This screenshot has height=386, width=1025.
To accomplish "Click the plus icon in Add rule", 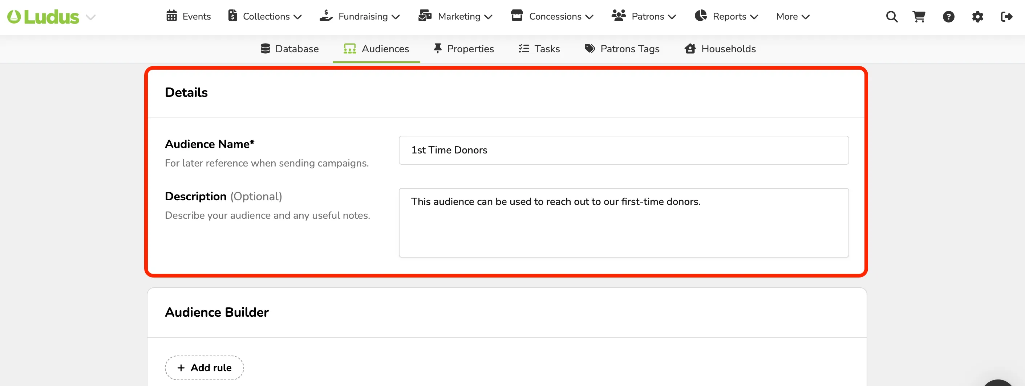I will (x=181, y=368).
